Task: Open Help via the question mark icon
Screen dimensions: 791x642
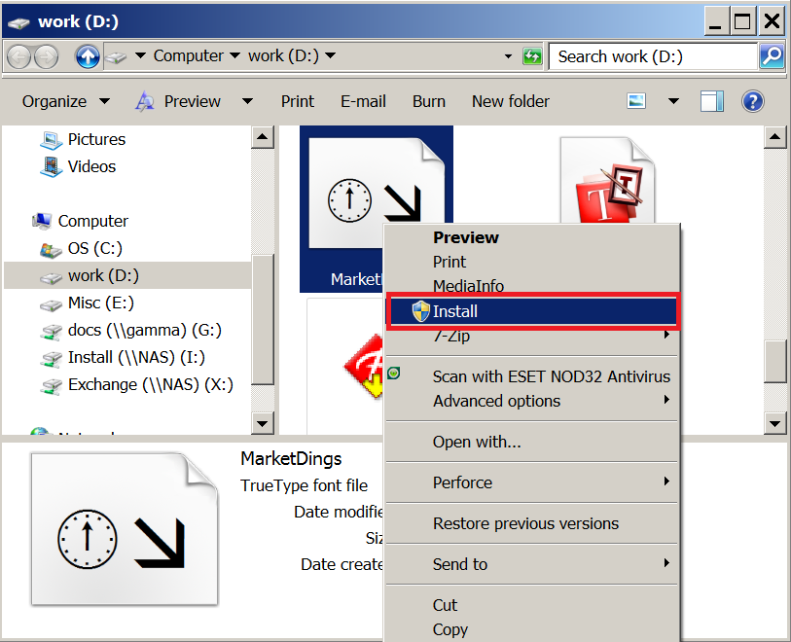Action: [752, 101]
